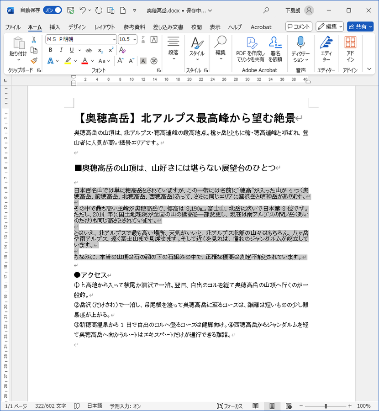Viewport: 379px width, 411px height.
Task: Click the Paste (貼り付け) icon
Action: point(18,43)
